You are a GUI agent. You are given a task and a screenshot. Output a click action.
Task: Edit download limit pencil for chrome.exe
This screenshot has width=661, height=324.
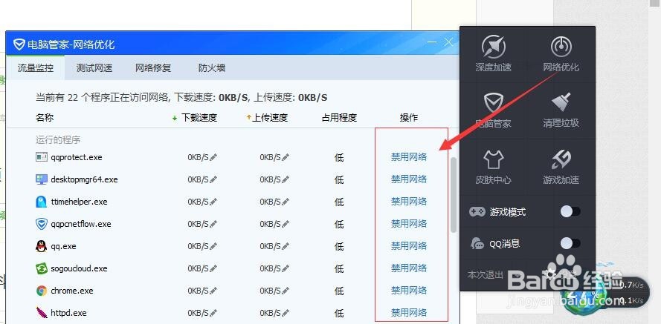click(x=213, y=291)
